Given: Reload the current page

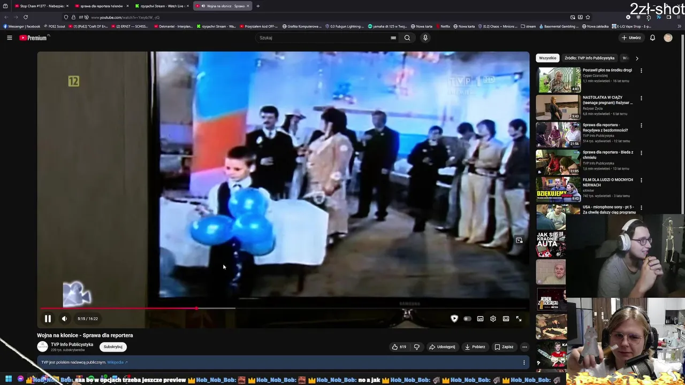Looking at the screenshot, I should pyautogui.click(x=25, y=17).
